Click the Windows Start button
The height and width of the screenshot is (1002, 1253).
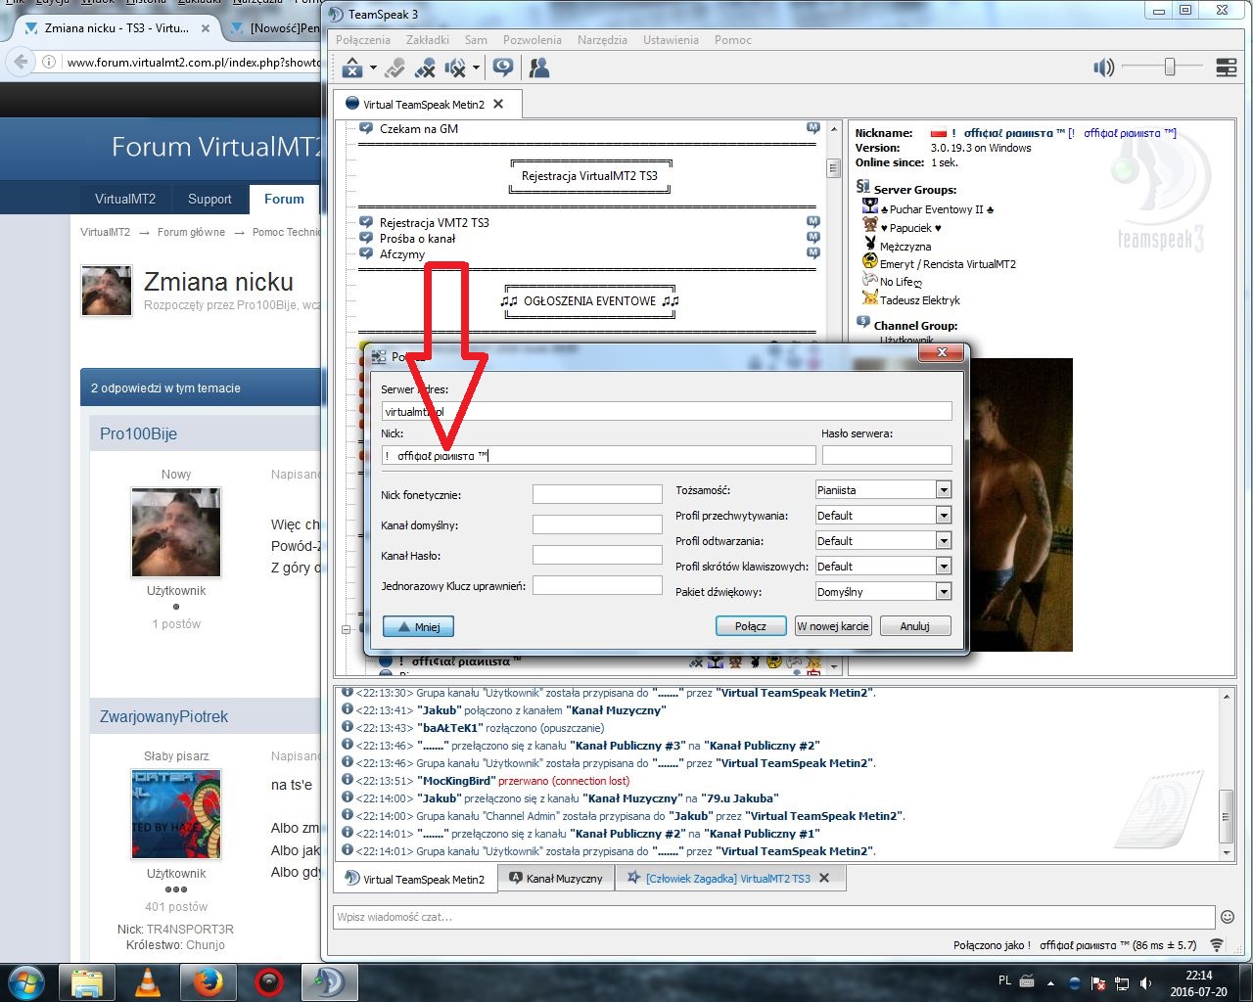[25, 981]
